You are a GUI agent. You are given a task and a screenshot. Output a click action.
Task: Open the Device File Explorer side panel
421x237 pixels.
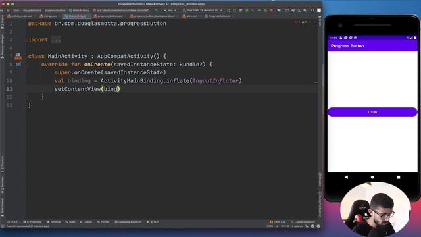[320, 203]
